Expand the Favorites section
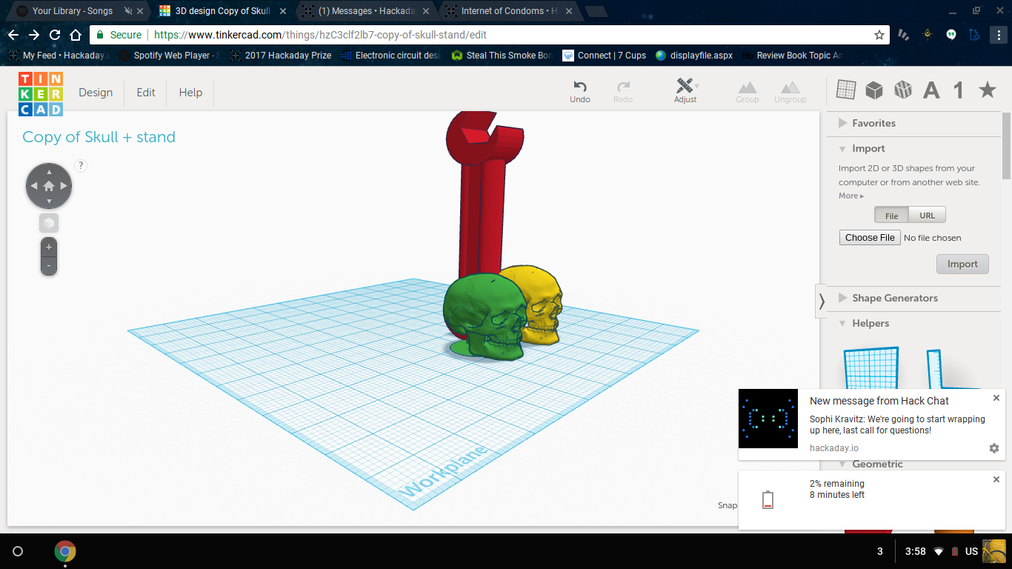This screenshot has height=569, width=1012. click(x=873, y=123)
